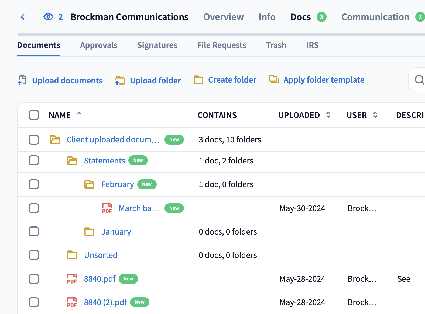Click PDF icon beside March bank file
This screenshot has width=425, height=314.
(107, 208)
